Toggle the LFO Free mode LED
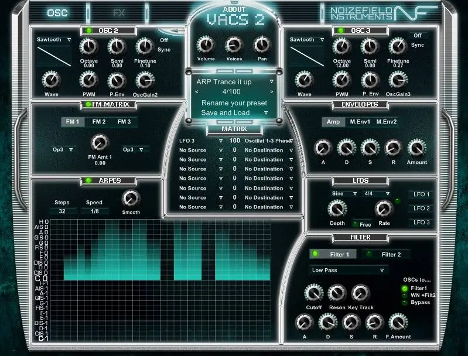This screenshot has height=356, width=468. point(355,224)
